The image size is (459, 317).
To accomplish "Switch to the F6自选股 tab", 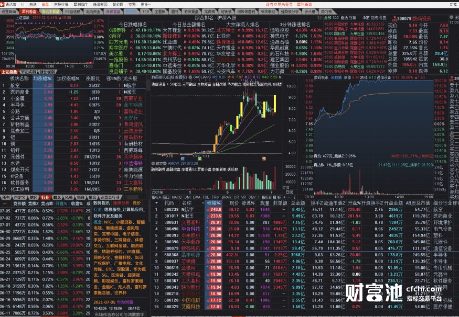I will [x=72, y=12].
